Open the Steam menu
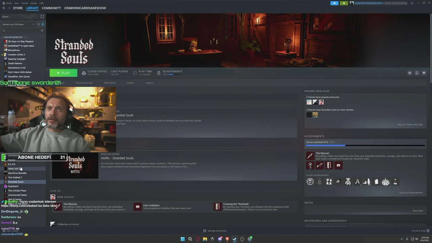432x243 pixels. 9,3
